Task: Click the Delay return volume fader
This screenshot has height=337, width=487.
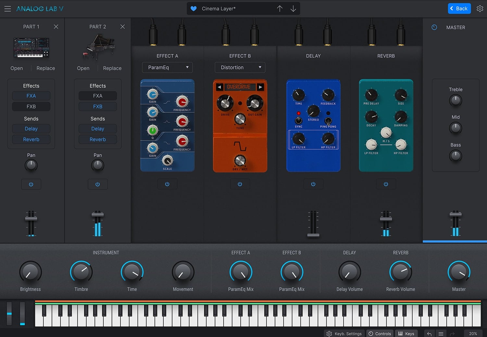Action: [313, 235]
